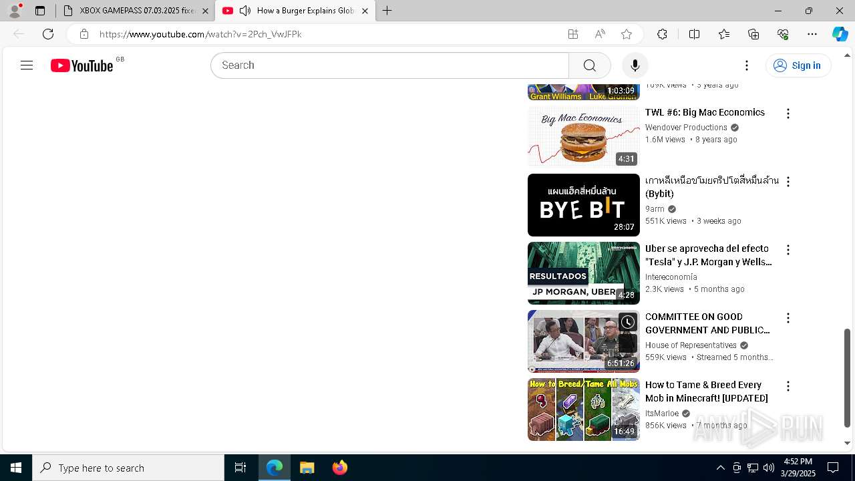
Task: Enable Read aloud
Action: (x=600, y=34)
